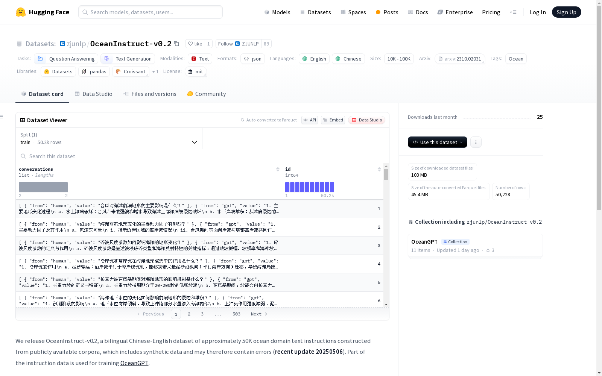
Task: Select the Croissant library tag
Action: (131, 71)
